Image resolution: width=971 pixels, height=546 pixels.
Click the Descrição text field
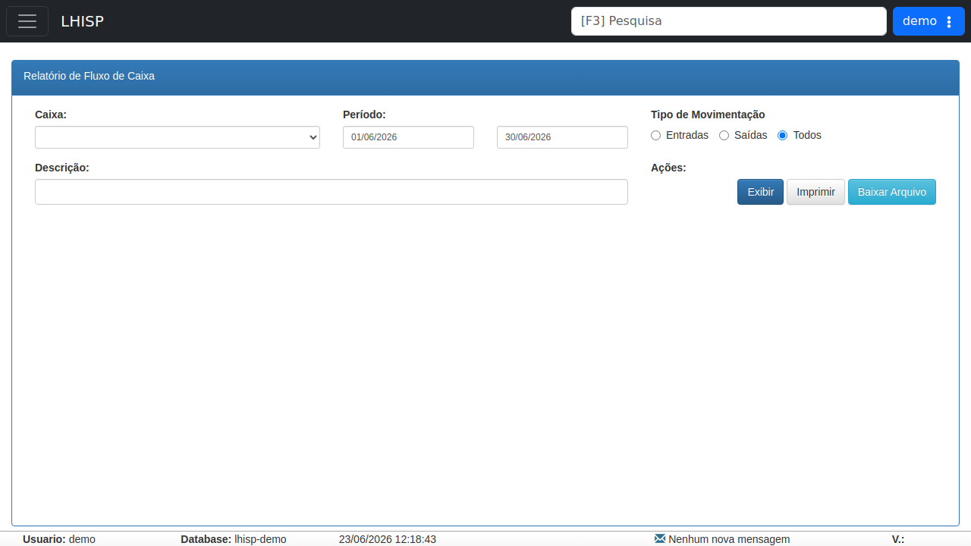click(x=332, y=192)
